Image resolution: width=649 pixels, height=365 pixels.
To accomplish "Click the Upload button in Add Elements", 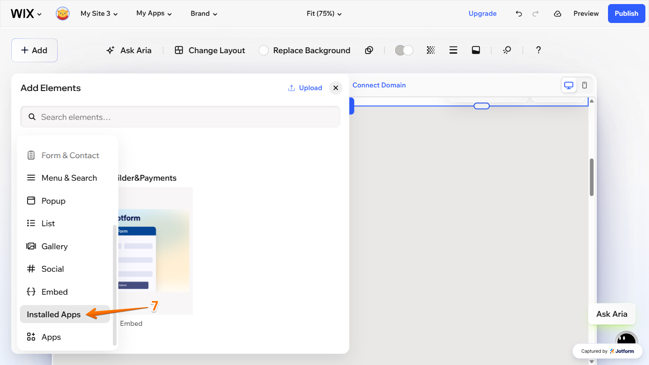I will coord(305,88).
